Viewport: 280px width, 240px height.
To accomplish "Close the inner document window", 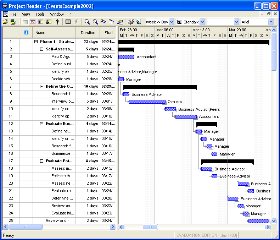I will click(275, 14).
